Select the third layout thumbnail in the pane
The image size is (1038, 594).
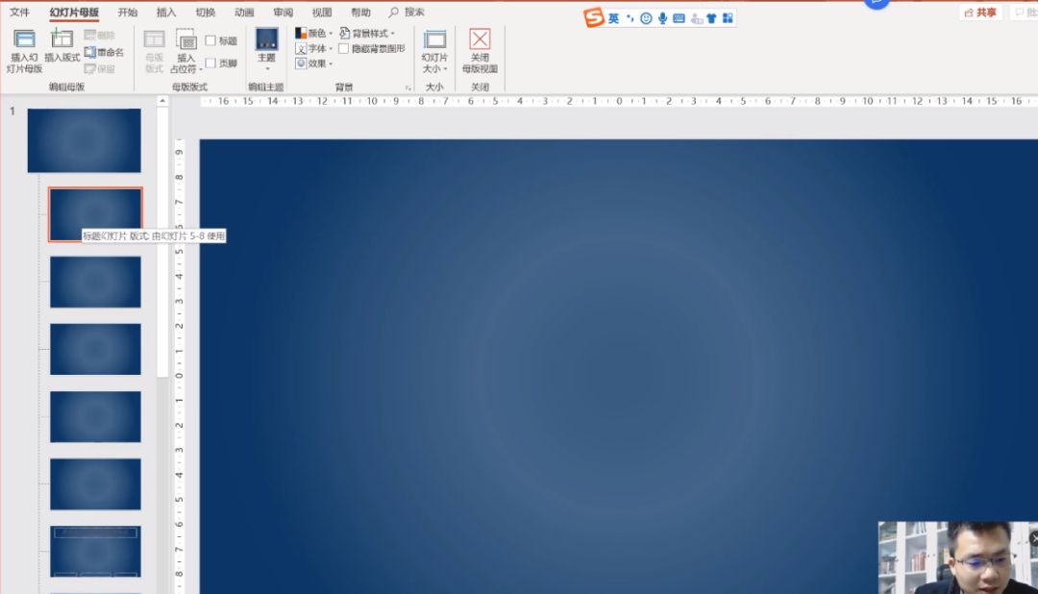click(x=95, y=282)
